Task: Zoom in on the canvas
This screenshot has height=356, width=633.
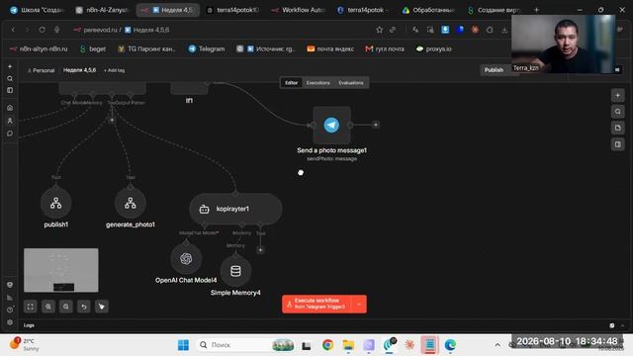Action: point(48,307)
